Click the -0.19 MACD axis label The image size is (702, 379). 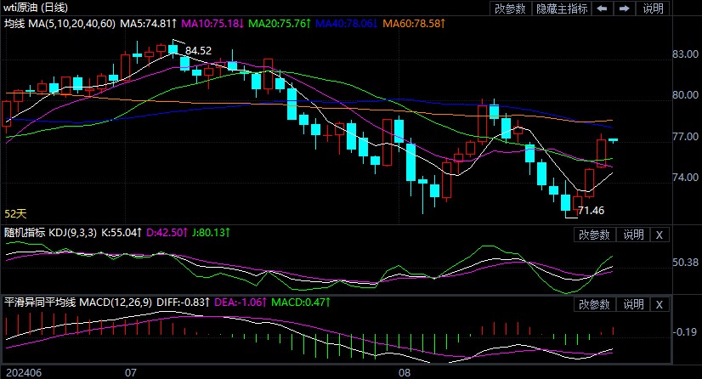[x=685, y=332]
